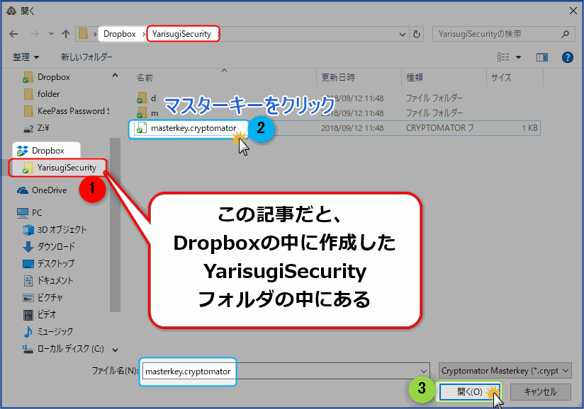
Task: Open the view options dropdown arrow
Action: 518,57
